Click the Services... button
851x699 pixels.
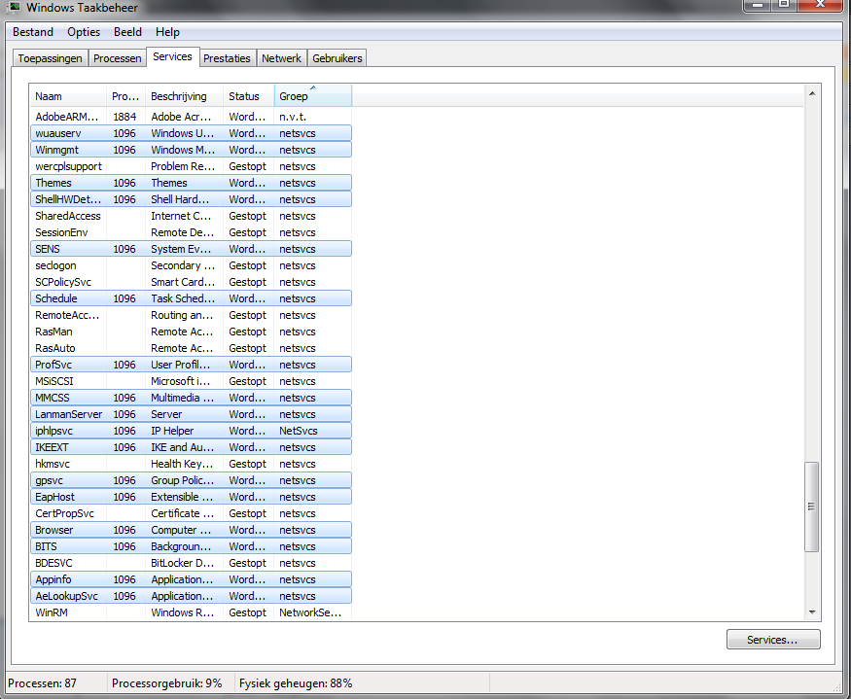(773, 640)
